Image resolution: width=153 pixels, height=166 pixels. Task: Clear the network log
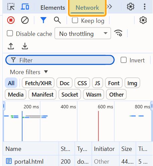[25, 20]
